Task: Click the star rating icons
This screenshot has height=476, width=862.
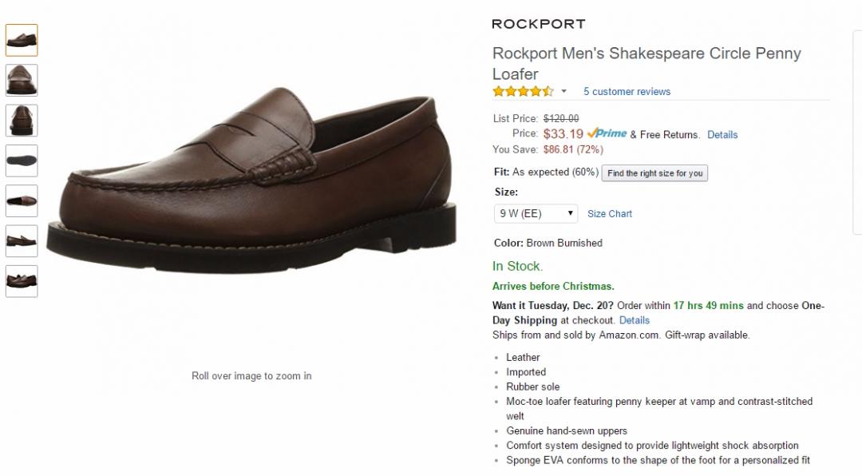Action: [523, 91]
